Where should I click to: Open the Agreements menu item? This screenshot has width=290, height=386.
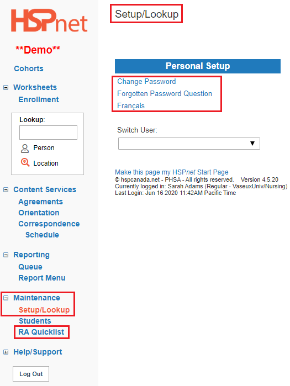[x=41, y=202]
